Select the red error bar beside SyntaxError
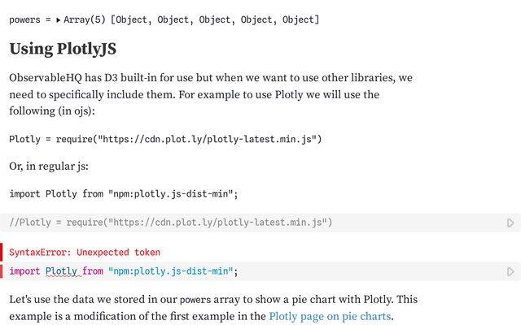This screenshot has width=521, height=325. (x=2, y=252)
